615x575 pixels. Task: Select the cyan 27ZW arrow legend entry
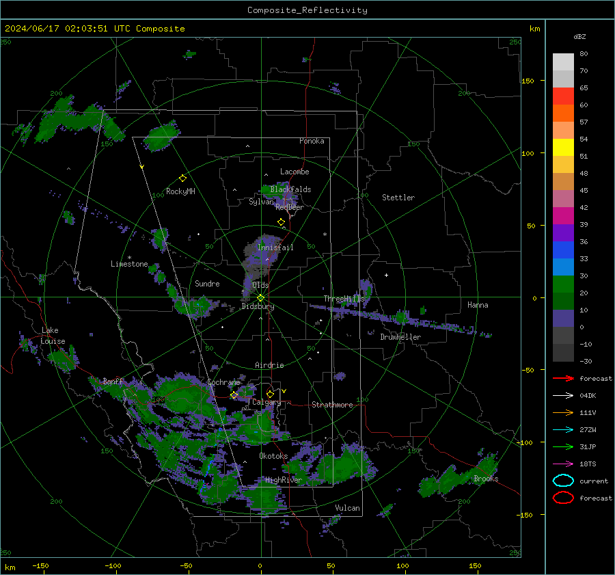coord(563,430)
